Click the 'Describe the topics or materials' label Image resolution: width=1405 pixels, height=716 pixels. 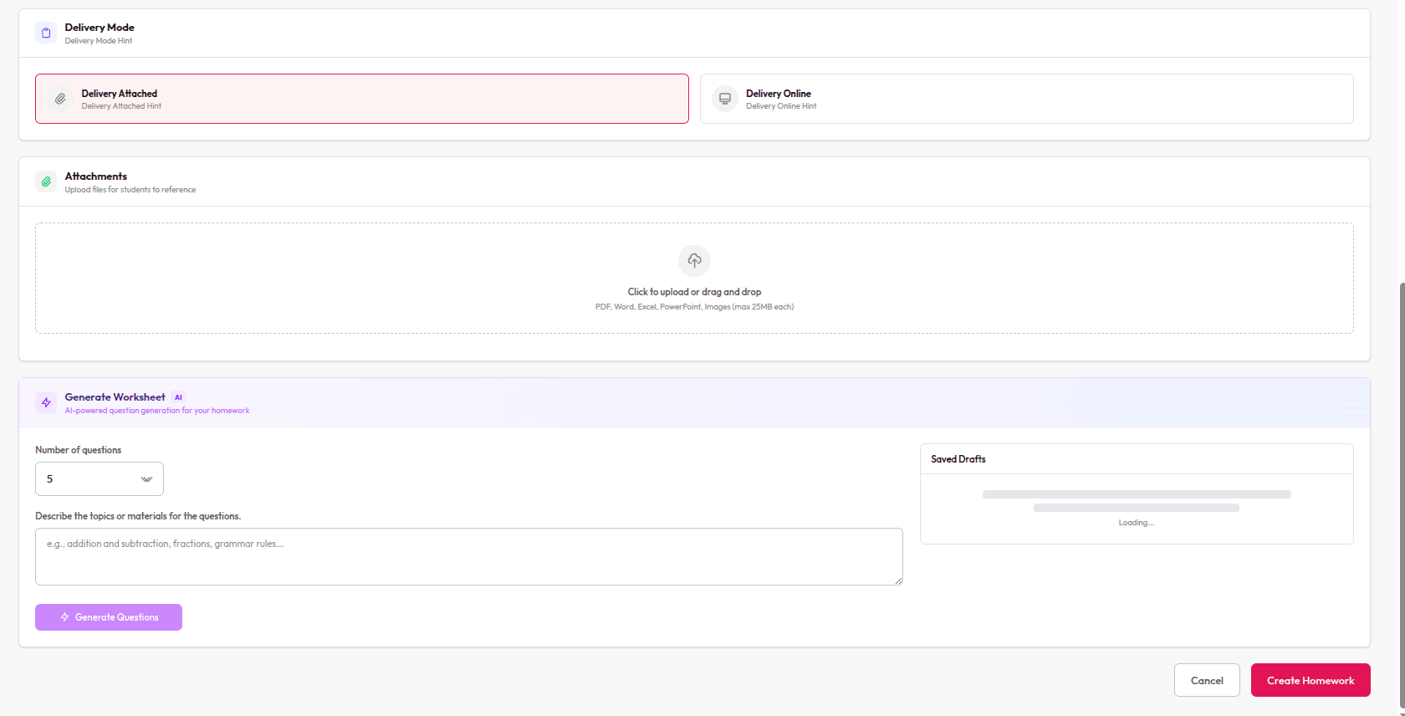pyautogui.click(x=138, y=516)
